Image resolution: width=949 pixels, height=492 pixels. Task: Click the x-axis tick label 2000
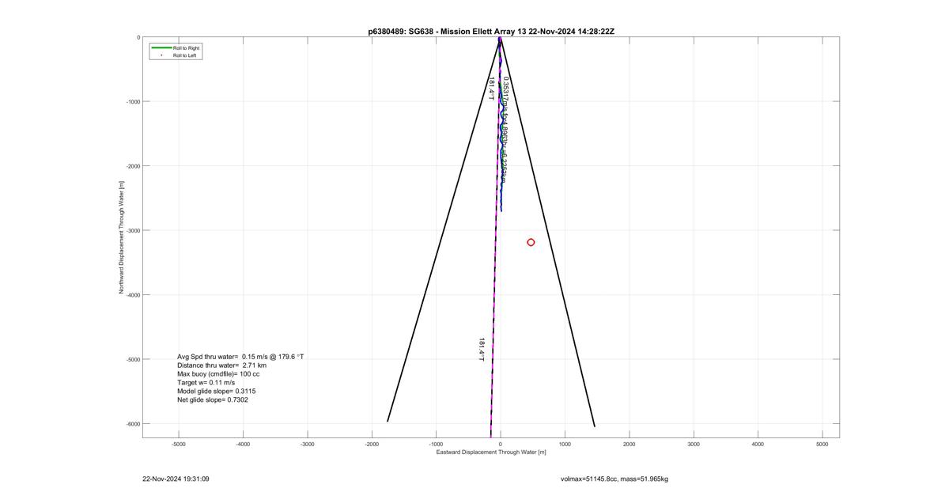[x=630, y=445]
